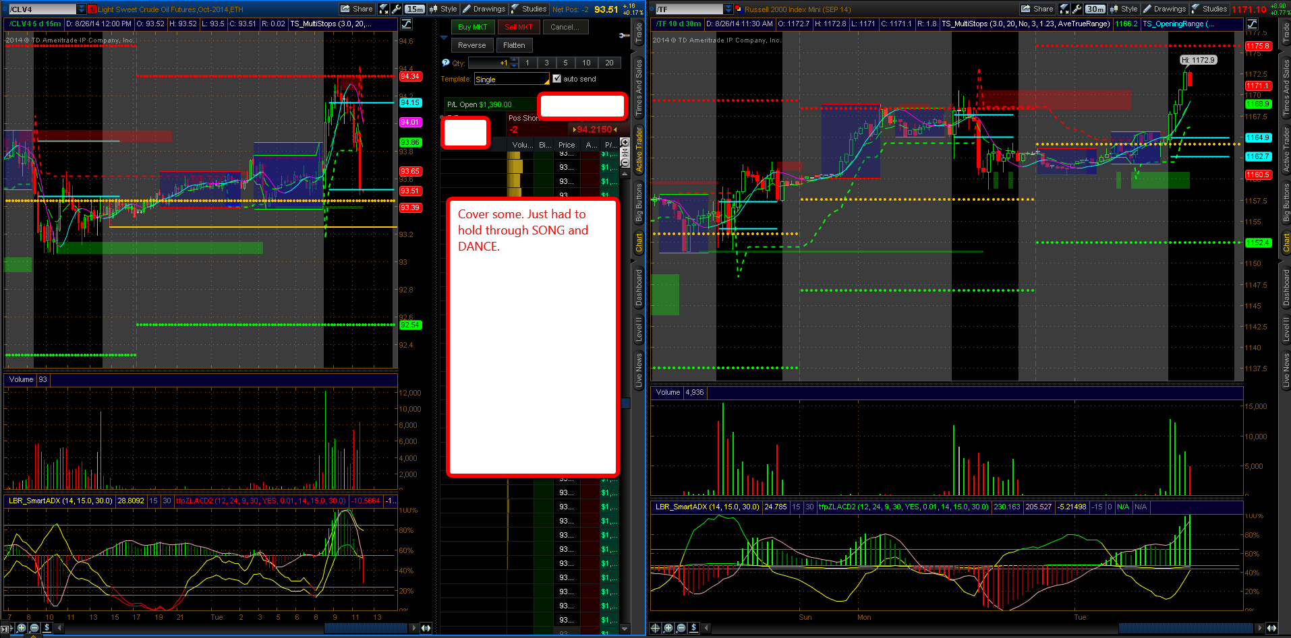Open the Template dropdown showing Single
Image resolution: width=1291 pixels, height=638 pixels.
click(x=512, y=79)
